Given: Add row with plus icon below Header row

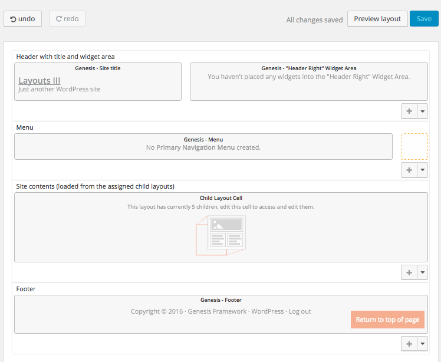Looking at the screenshot, I should point(409,111).
